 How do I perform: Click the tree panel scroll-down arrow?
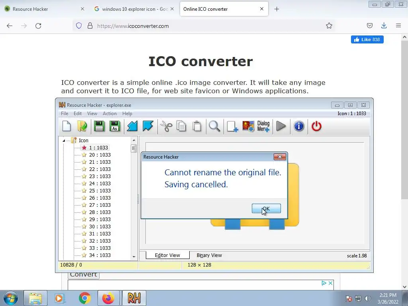click(134, 257)
